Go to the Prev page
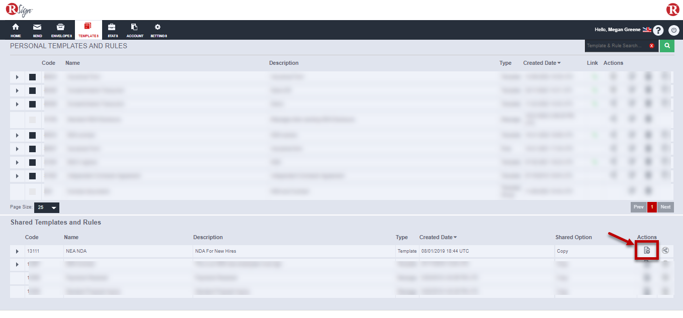683x318 pixels. pyautogui.click(x=638, y=207)
